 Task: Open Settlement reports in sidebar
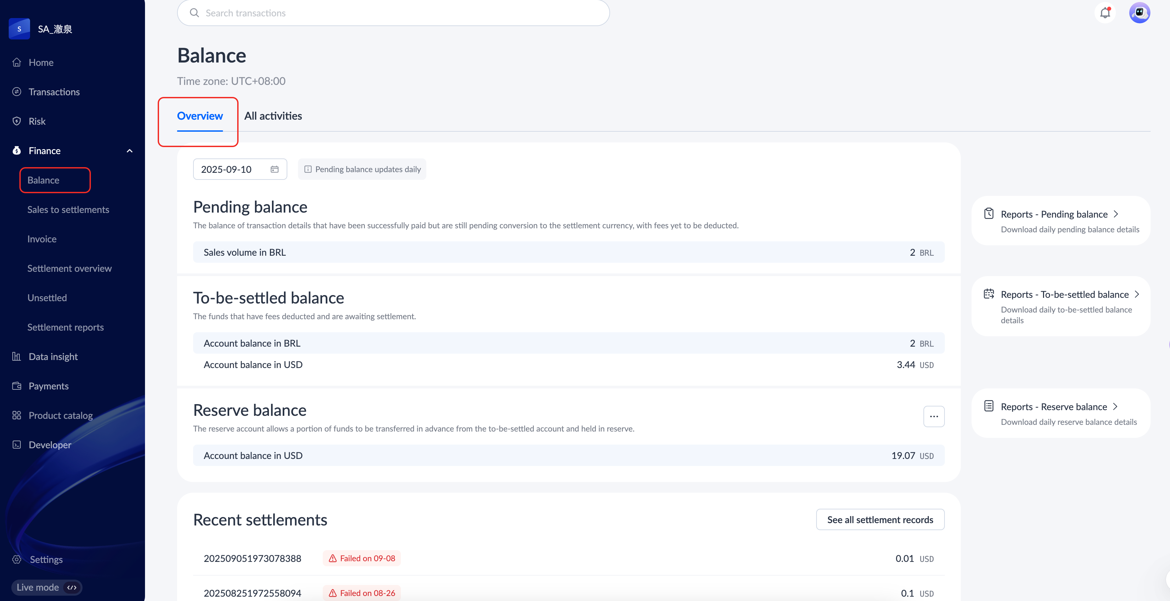[x=65, y=327]
